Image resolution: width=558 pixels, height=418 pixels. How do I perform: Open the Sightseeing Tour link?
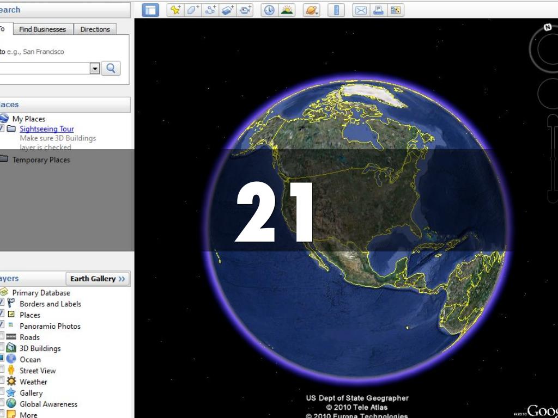coord(46,129)
